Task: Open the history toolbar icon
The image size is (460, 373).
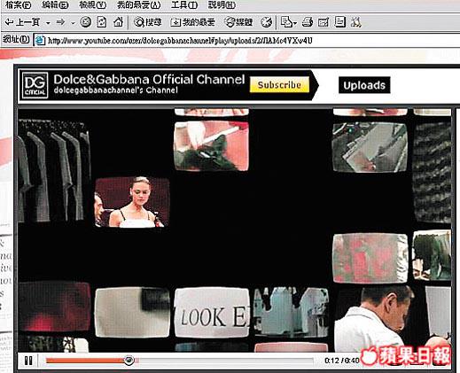Action: tap(266, 22)
